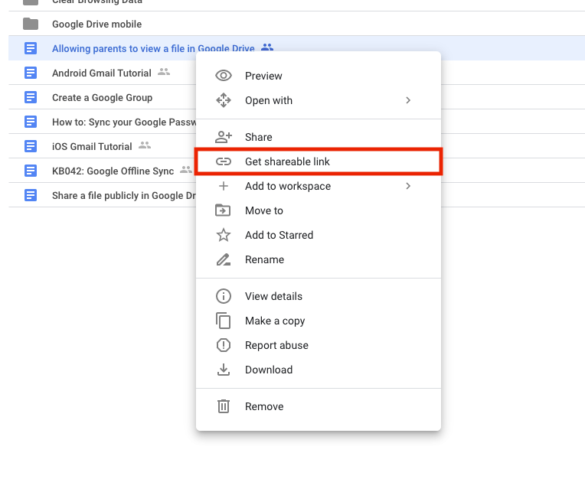
Task: Click the doc icon beside Share a file publicly
Action: pos(31,195)
